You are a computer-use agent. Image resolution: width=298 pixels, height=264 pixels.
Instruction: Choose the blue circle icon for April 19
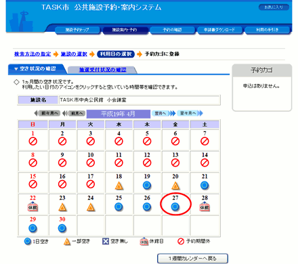[x=147, y=185]
